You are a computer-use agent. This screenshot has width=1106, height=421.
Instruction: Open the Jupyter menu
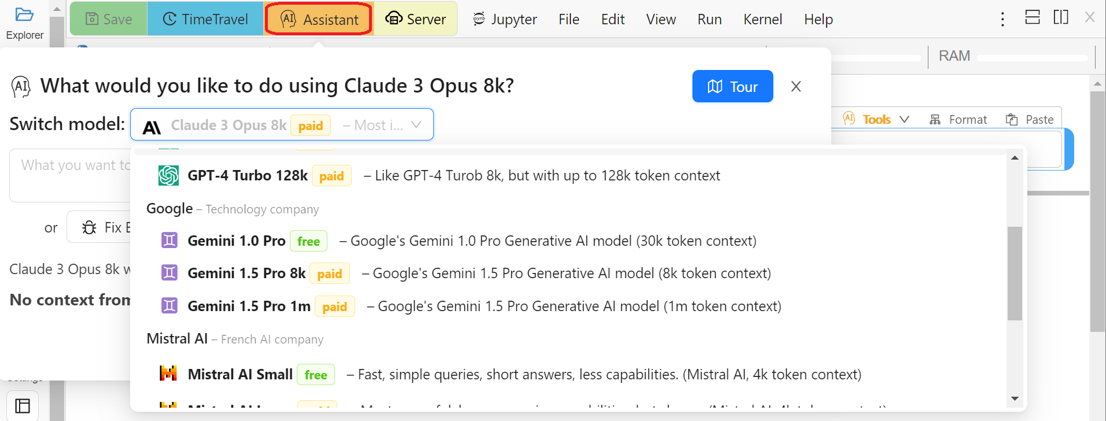[x=505, y=19]
